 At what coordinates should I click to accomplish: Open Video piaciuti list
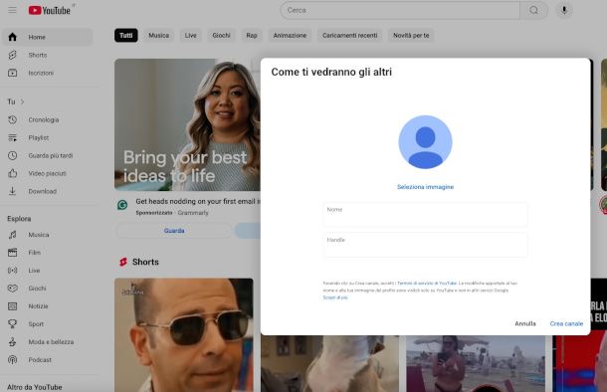click(x=48, y=173)
